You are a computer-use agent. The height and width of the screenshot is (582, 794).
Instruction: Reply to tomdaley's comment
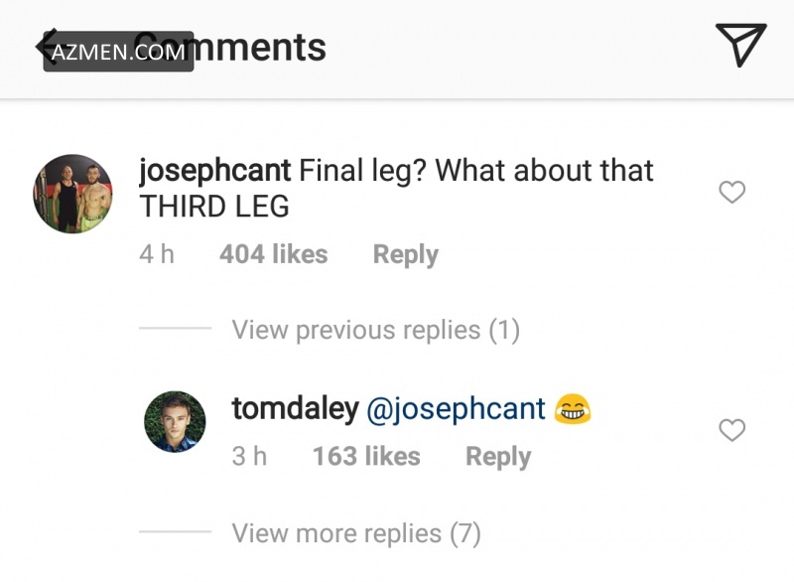coord(498,457)
